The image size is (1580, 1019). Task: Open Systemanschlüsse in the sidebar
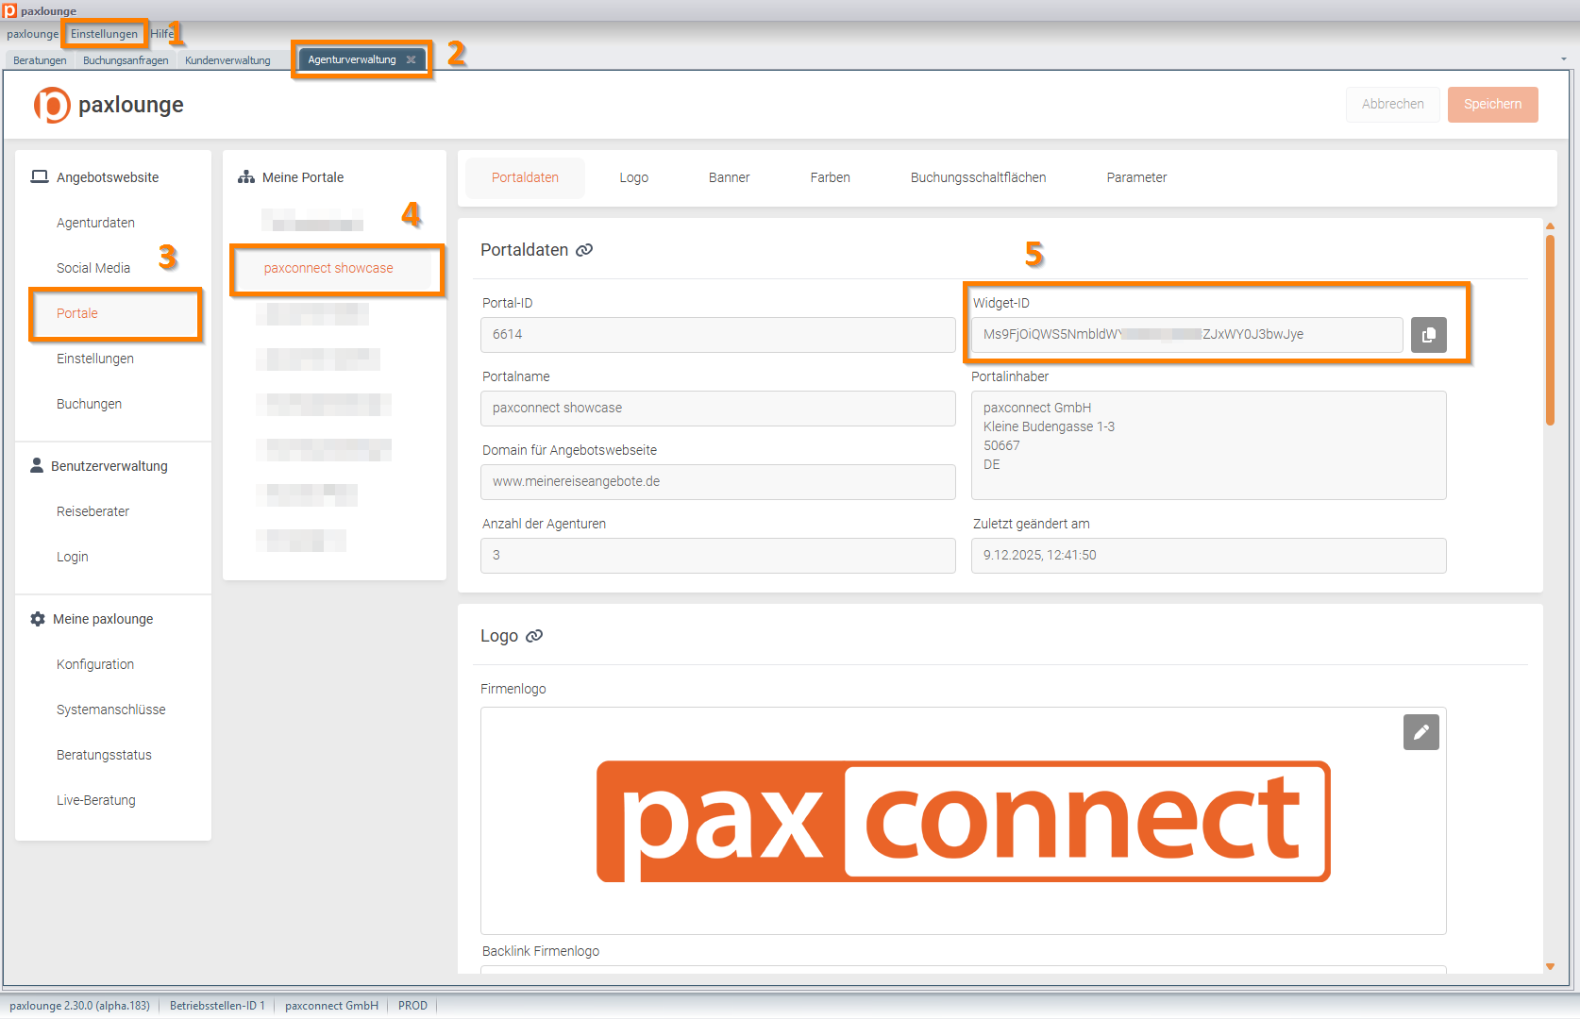pos(110,710)
